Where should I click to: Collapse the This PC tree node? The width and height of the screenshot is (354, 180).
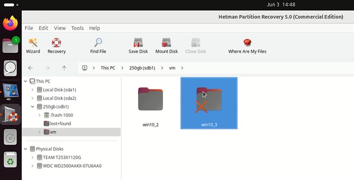coord(26,81)
